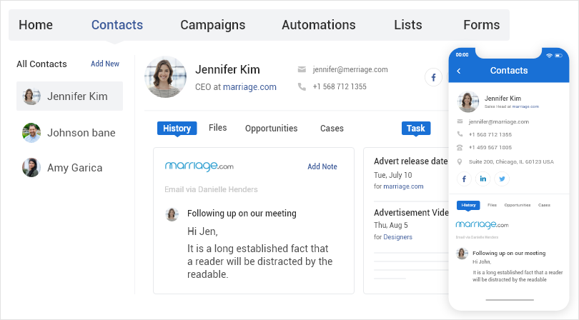This screenshot has width=579, height=320.
Task: Click the All Contacts heading
Action: coord(41,64)
